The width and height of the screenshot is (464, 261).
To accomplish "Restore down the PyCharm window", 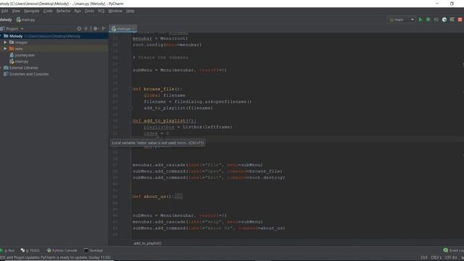I will click(452, 4).
